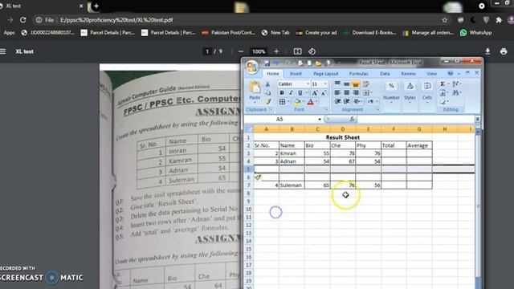Image resolution: width=514 pixels, height=289 pixels.
Task: Open the Page Layout ribbon tab
Action: 325,74
